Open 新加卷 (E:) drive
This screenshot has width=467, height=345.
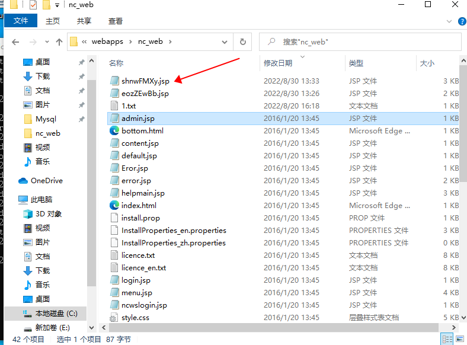click(x=52, y=328)
